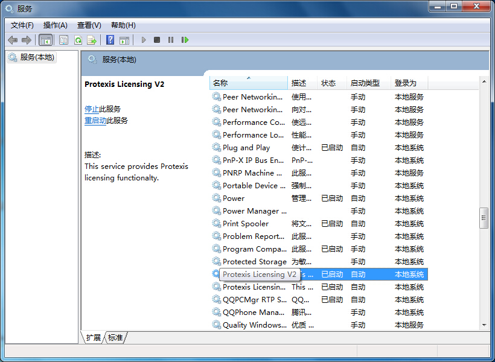Viewport: 495px width, 362px height.
Task: Click gear icon of Problem Report row
Action: coord(216,236)
